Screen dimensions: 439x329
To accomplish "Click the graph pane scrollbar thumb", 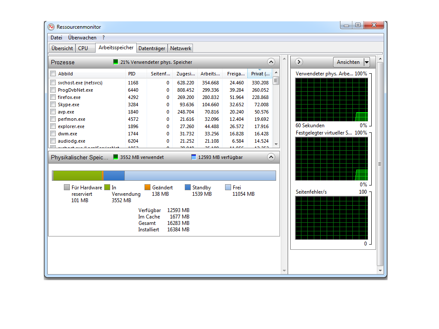I will tap(380, 164).
